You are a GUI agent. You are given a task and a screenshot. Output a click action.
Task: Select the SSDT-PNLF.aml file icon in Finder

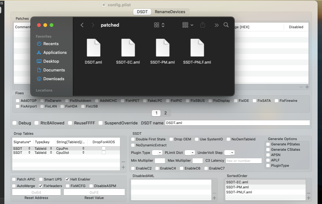(x=197, y=48)
